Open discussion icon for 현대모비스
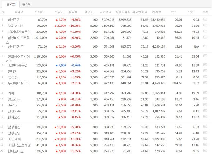This screenshot has width=212, height=155. click(205, 151)
